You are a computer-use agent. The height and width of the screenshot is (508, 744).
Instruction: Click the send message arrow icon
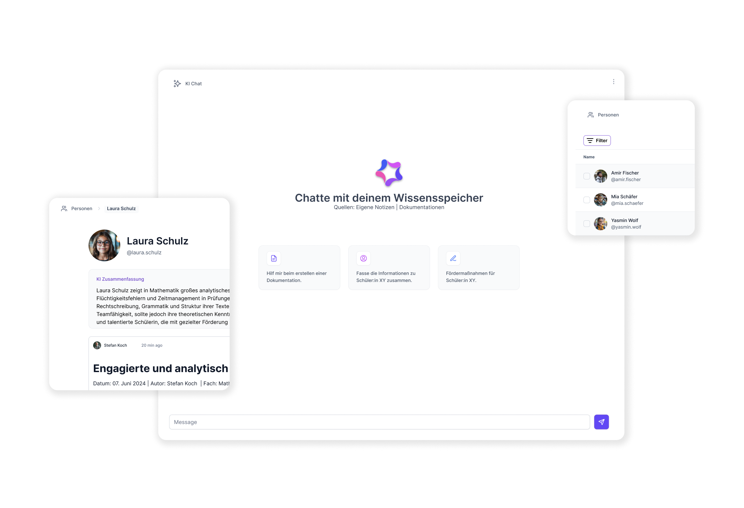601,422
